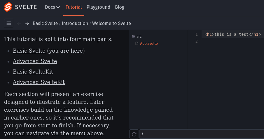Reload the preview using refresh icon

coord(134,134)
